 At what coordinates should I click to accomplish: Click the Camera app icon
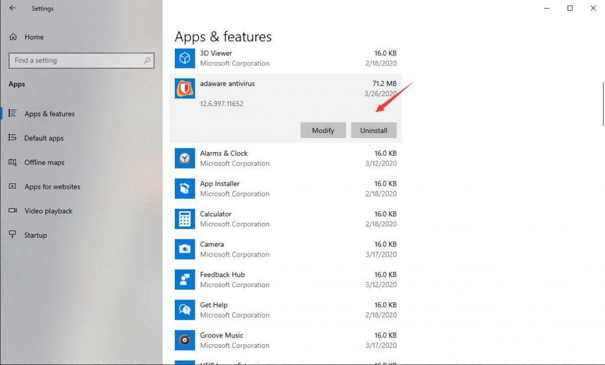(185, 249)
